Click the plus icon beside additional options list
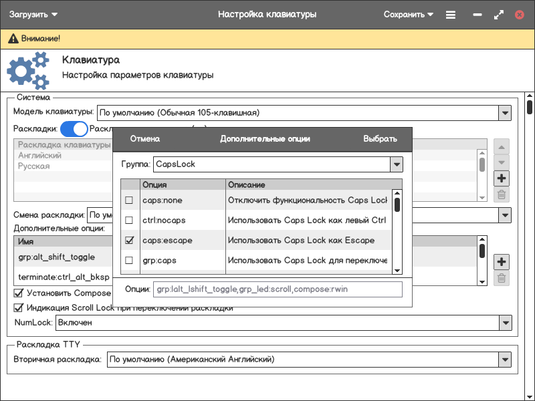Screen dimensions: 535x401 click(502, 261)
